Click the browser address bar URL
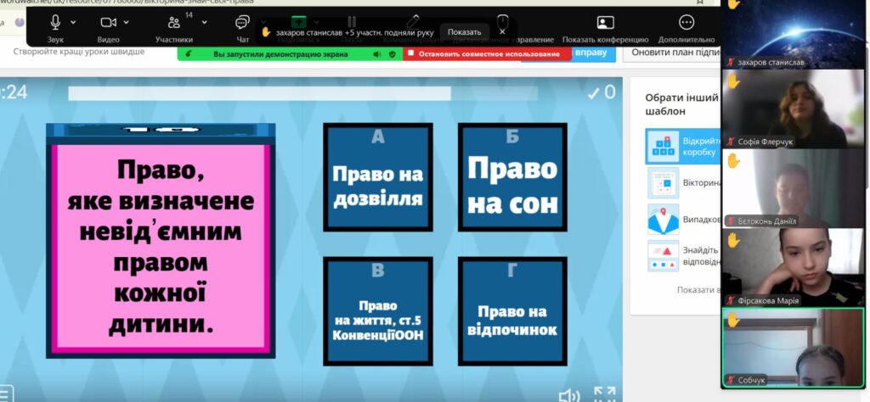870x402 pixels. [x=127, y=2]
